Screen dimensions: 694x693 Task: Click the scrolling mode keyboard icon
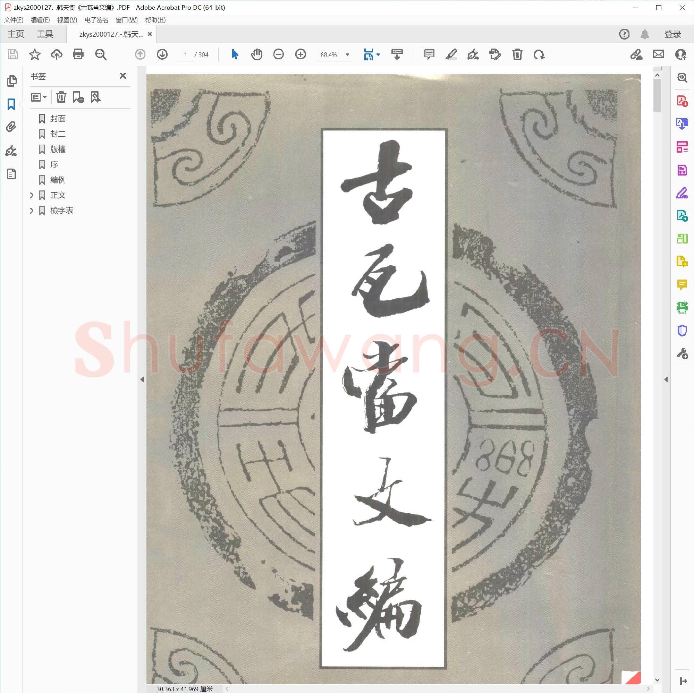tap(397, 54)
